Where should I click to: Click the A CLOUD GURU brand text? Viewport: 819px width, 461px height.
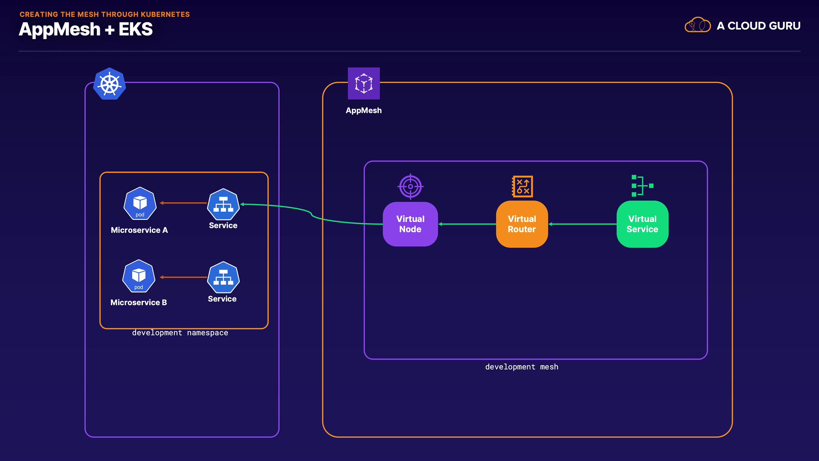[758, 26]
